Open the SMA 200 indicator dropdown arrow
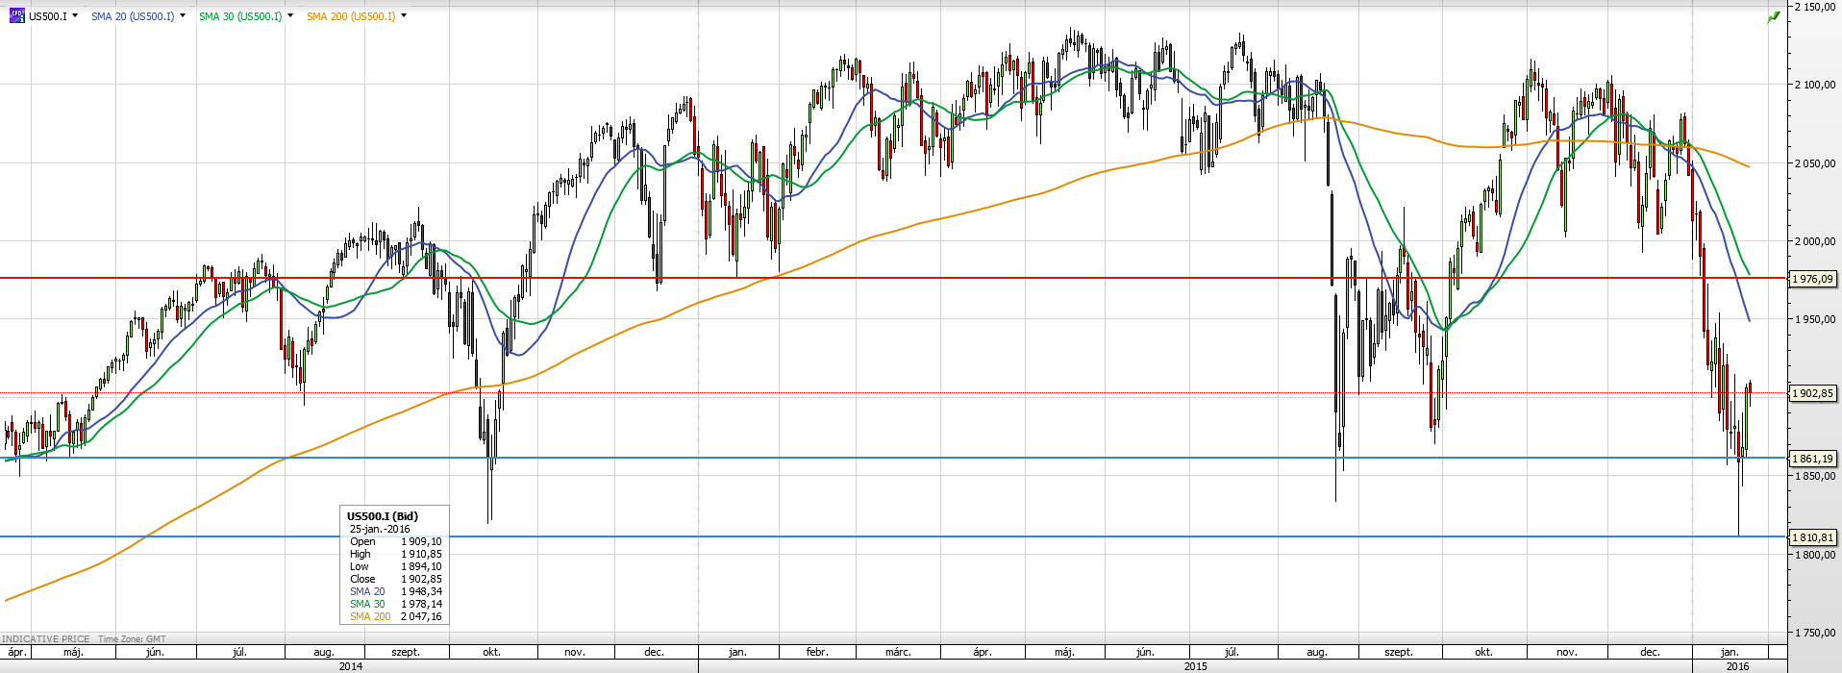 (404, 15)
